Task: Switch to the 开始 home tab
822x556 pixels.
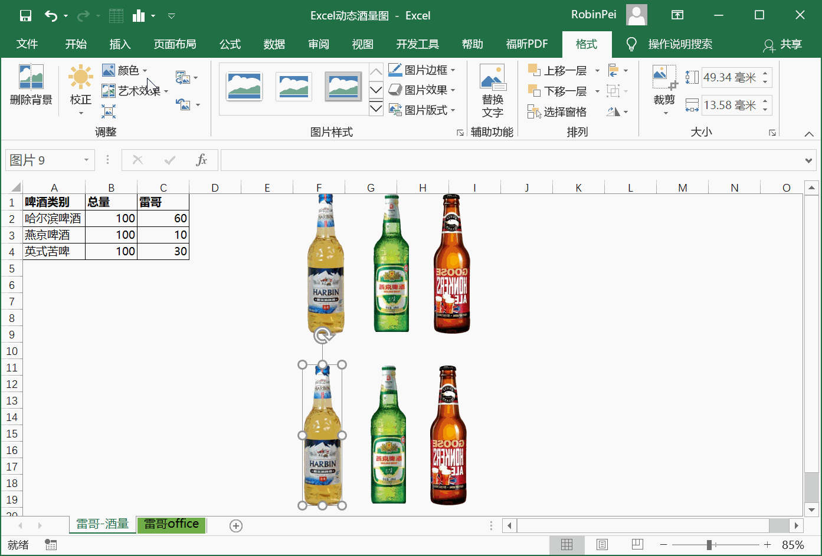Action: 76,44
